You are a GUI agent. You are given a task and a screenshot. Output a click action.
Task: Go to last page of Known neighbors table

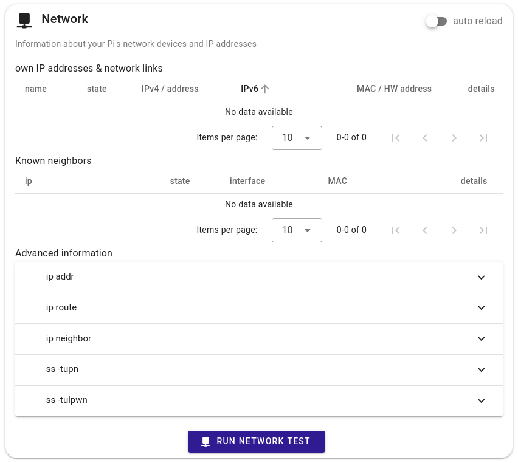483,230
